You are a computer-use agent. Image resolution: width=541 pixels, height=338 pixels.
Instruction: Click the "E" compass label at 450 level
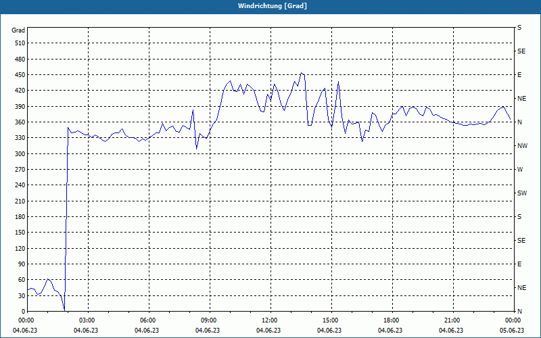tap(519, 75)
